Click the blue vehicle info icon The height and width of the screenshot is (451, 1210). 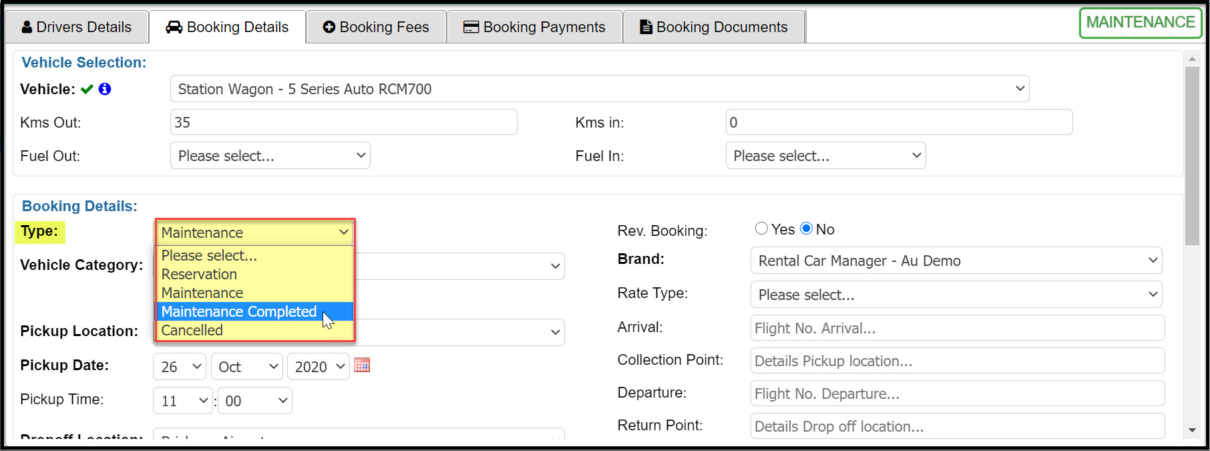coord(105,89)
